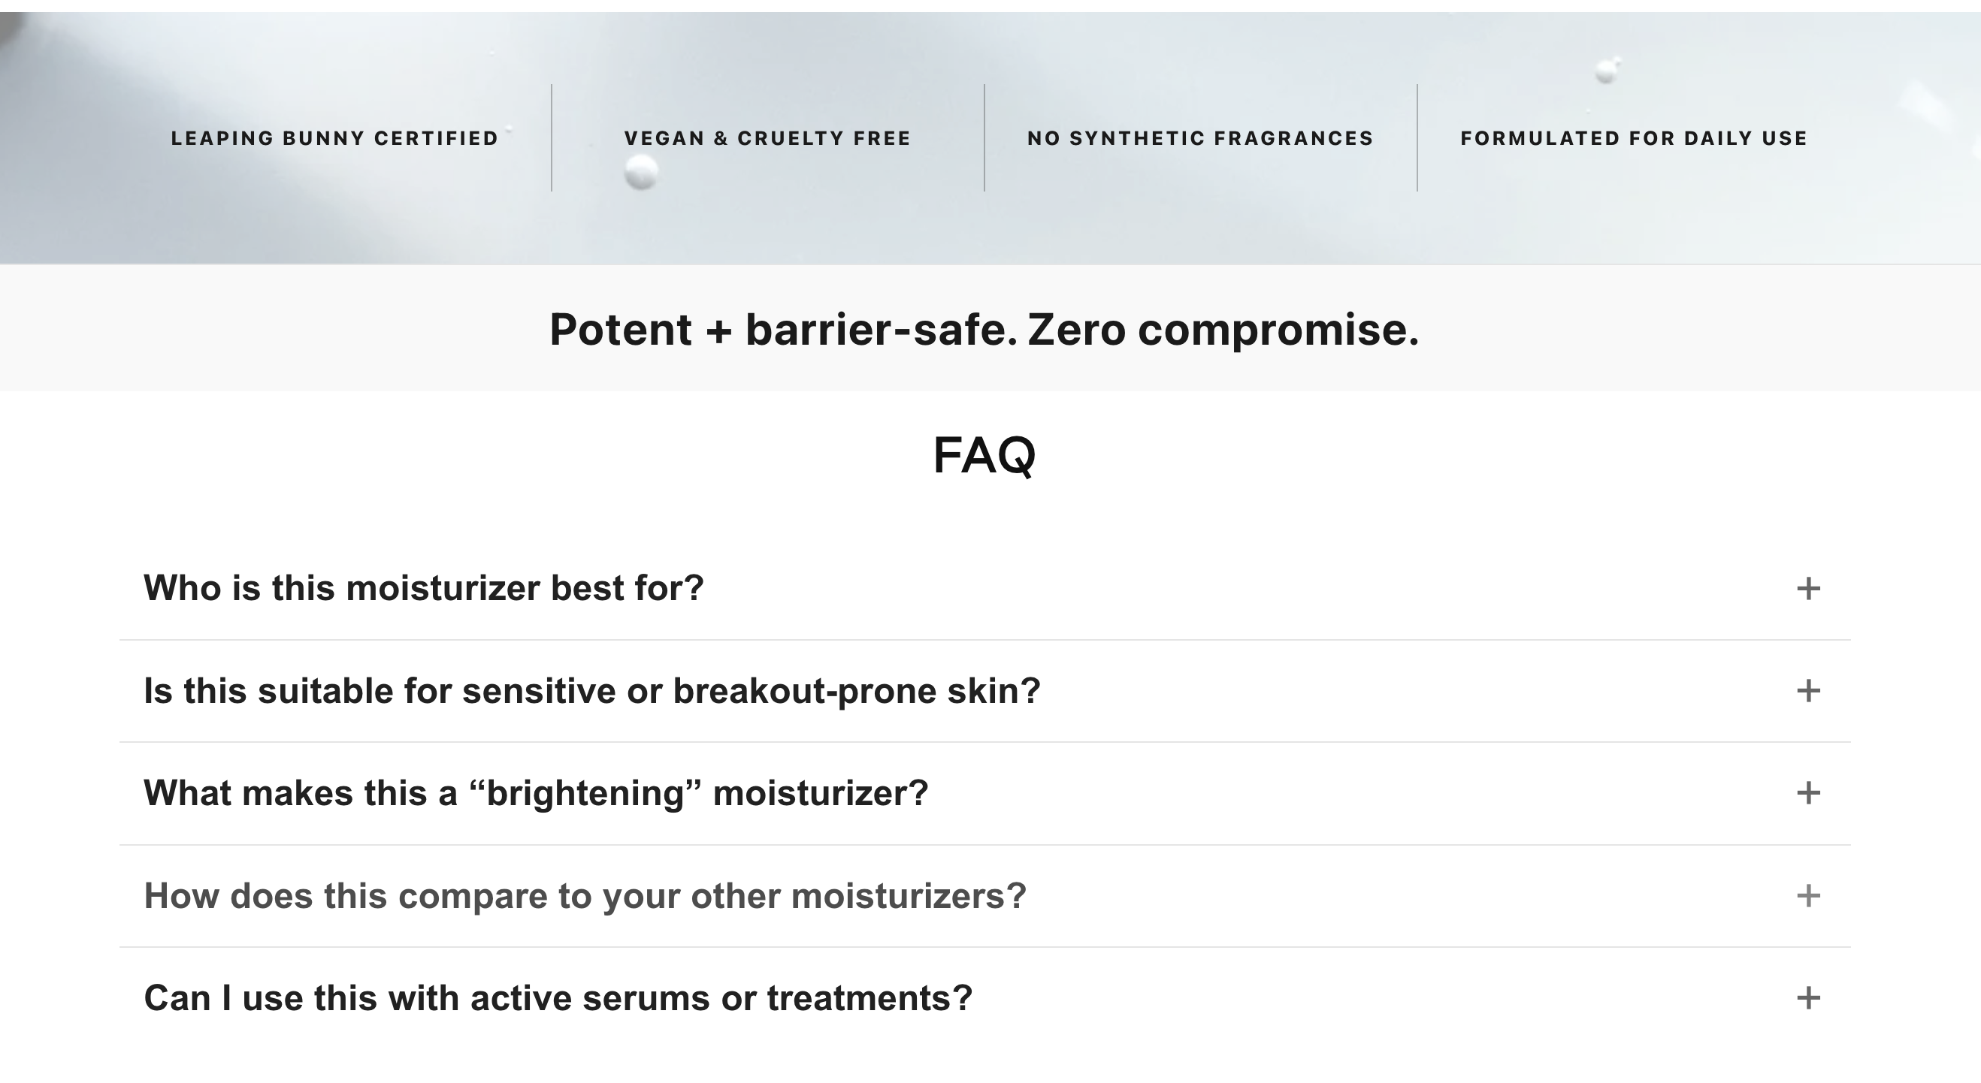Open 'Is this suitable for sensitive or breakout-prone skin?'
The image size is (1981, 1083).
click(x=984, y=691)
